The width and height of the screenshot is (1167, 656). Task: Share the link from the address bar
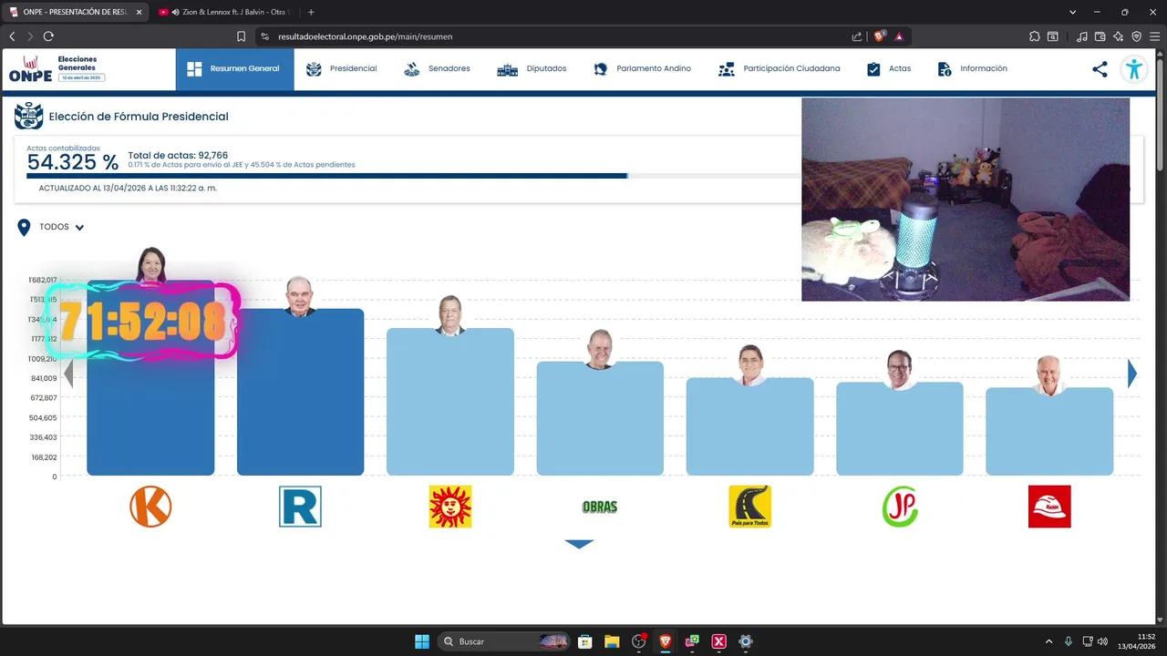[857, 36]
